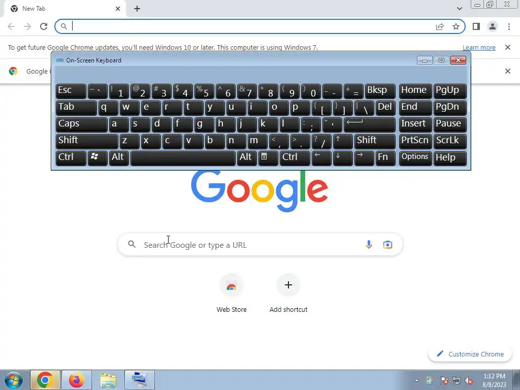Click the PgDn key

click(450, 108)
